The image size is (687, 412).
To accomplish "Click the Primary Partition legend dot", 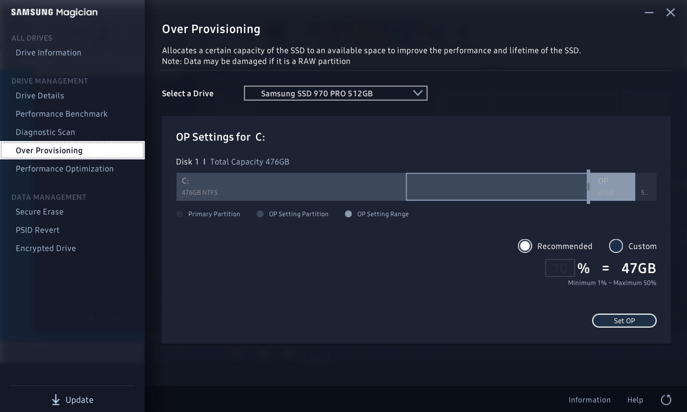I will [180, 214].
